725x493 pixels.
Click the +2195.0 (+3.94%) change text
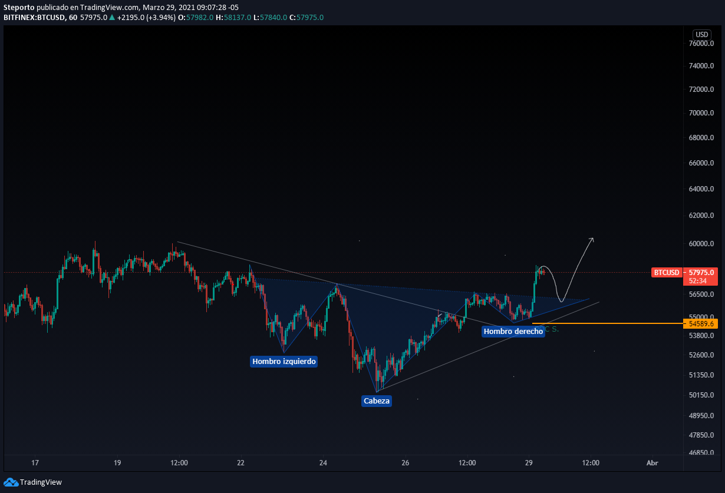pyautogui.click(x=146, y=18)
